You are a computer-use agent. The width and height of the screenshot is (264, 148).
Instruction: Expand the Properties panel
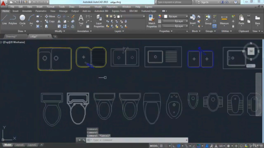(166, 31)
